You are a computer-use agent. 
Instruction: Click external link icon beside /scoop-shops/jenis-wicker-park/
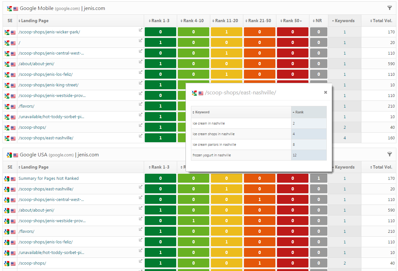pos(141,30)
